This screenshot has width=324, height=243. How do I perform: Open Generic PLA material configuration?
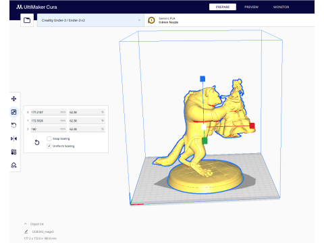click(x=230, y=20)
